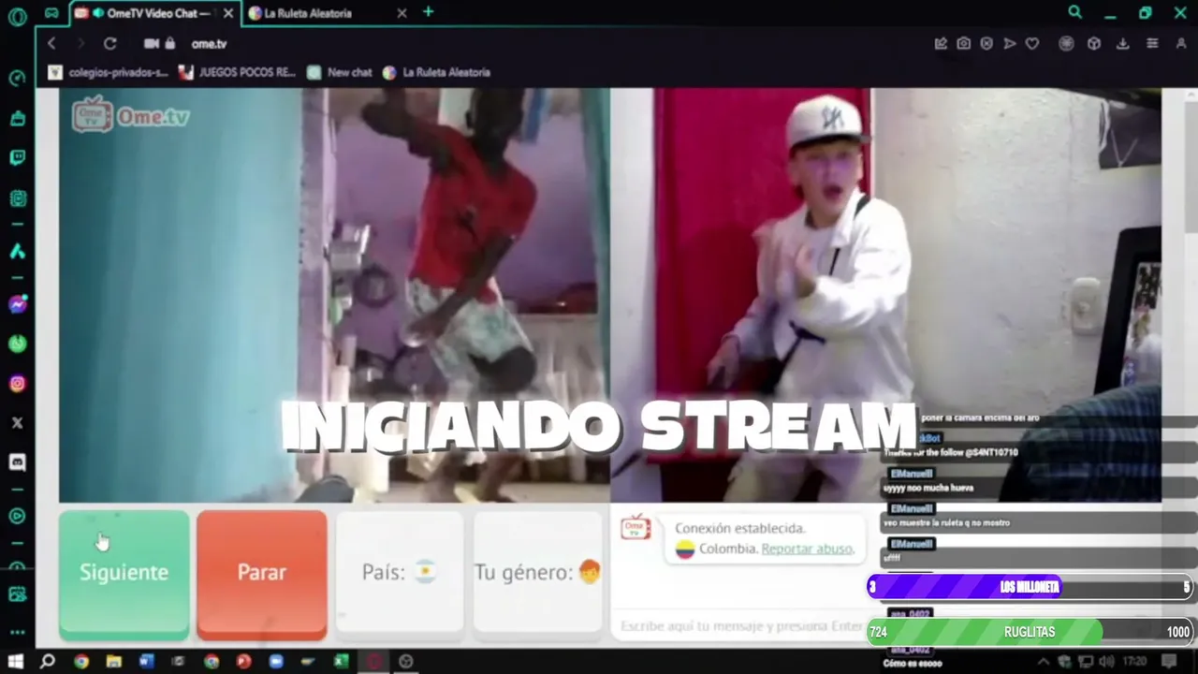
Task: Click the OmeTV logo on video
Action: 131,116
